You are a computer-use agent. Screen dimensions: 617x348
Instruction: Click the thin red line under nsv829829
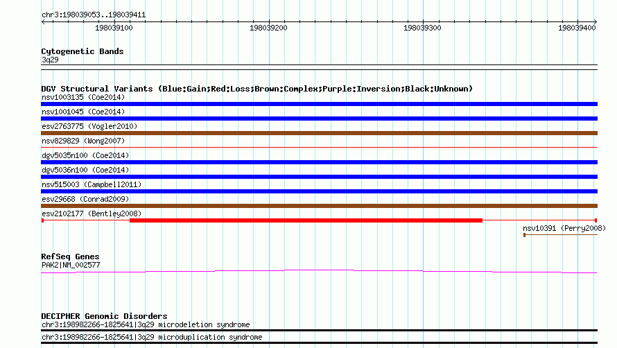click(319, 147)
